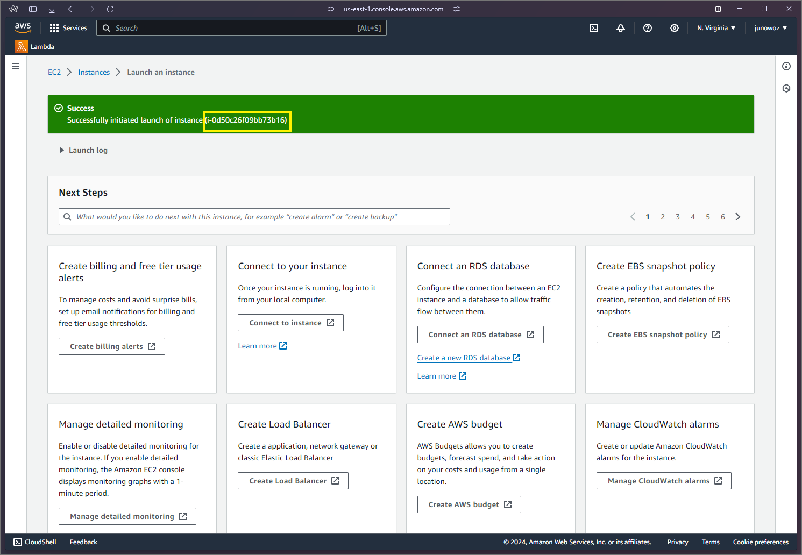This screenshot has height=555, width=802.
Task: Open the N. Virginia region dropdown
Action: pyautogui.click(x=716, y=28)
